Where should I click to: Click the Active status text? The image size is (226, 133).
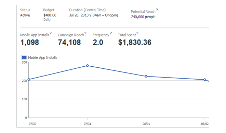click(25, 15)
